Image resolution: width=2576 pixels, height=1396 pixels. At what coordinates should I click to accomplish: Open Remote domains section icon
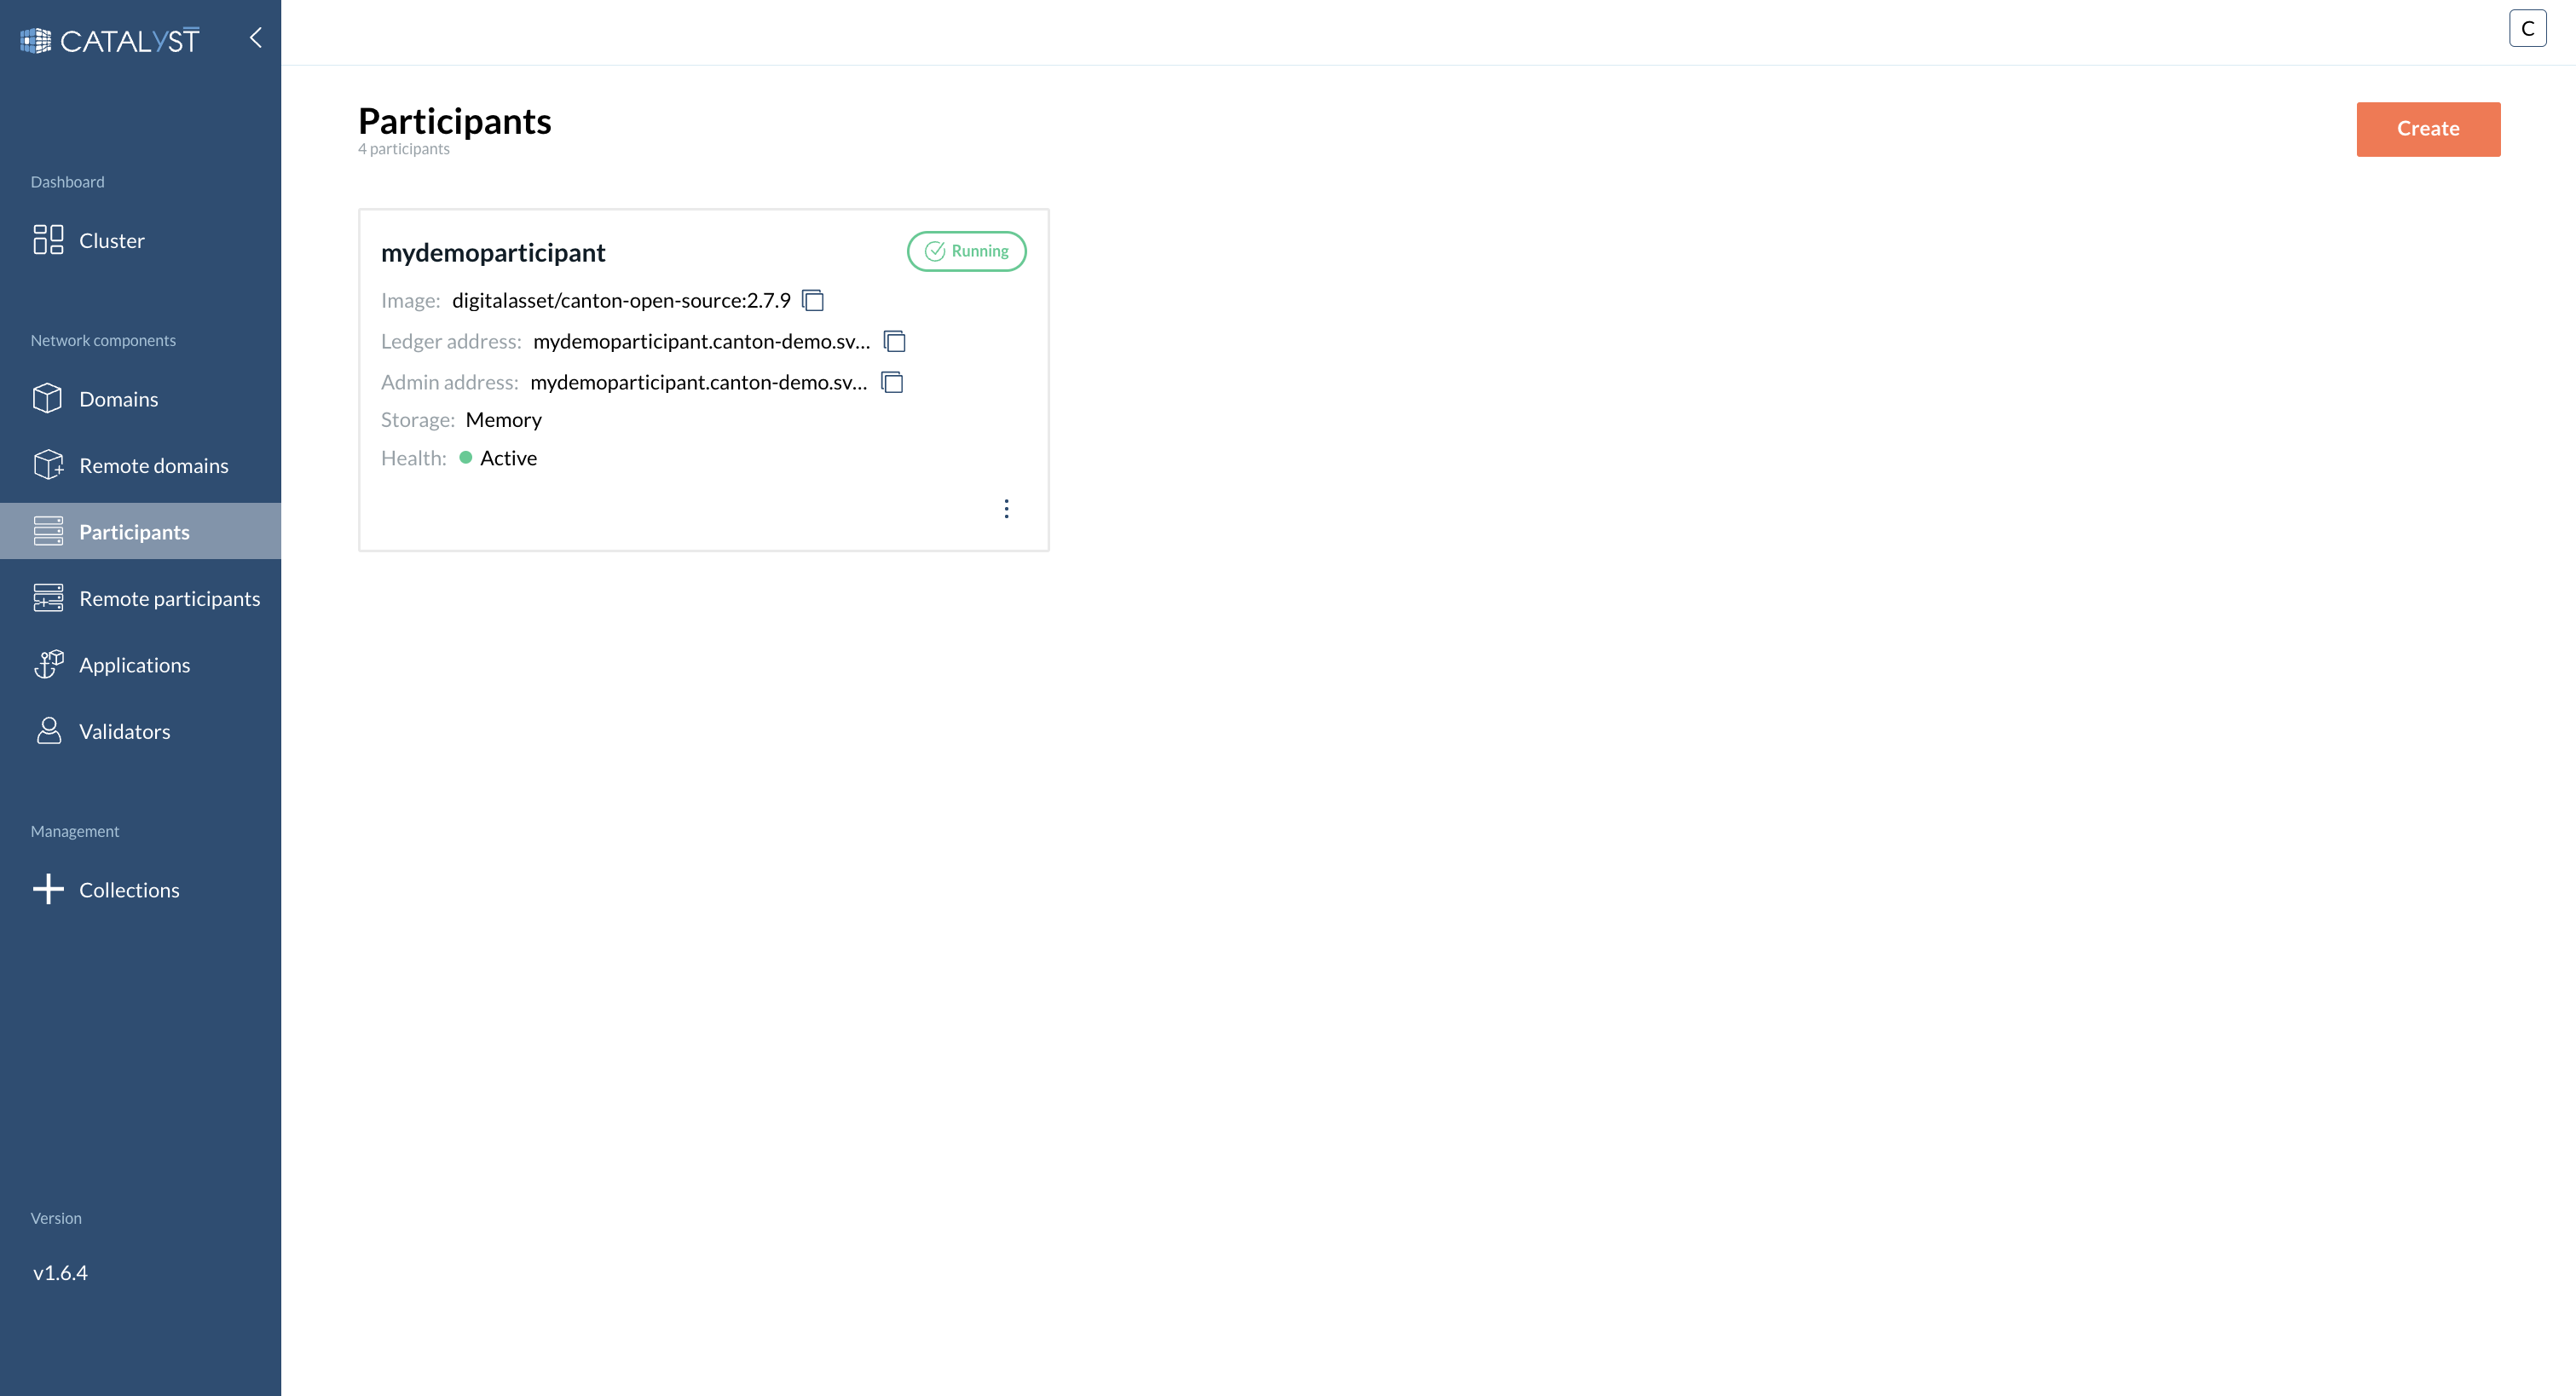pyautogui.click(x=48, y=466)
